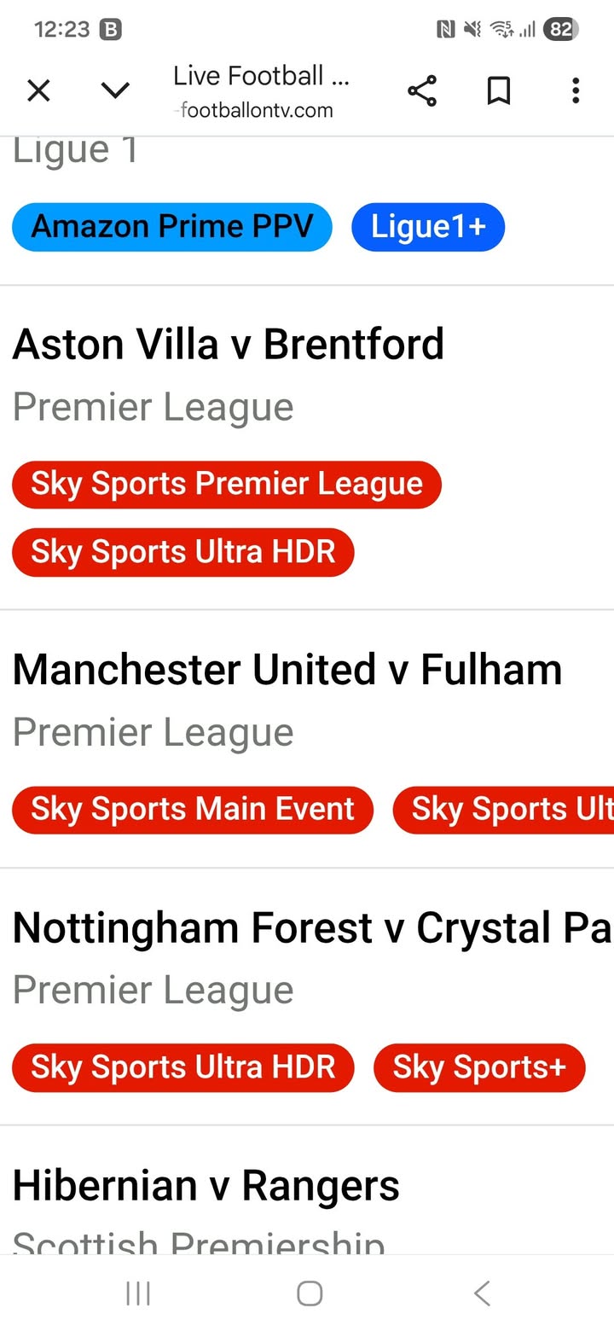Expand the tab's down chevron
The height and width of the screenshot is (1331, 614).
coord(115,90)
